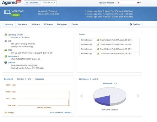
Task: Show previous drive with left arrow
Action: 81,96
